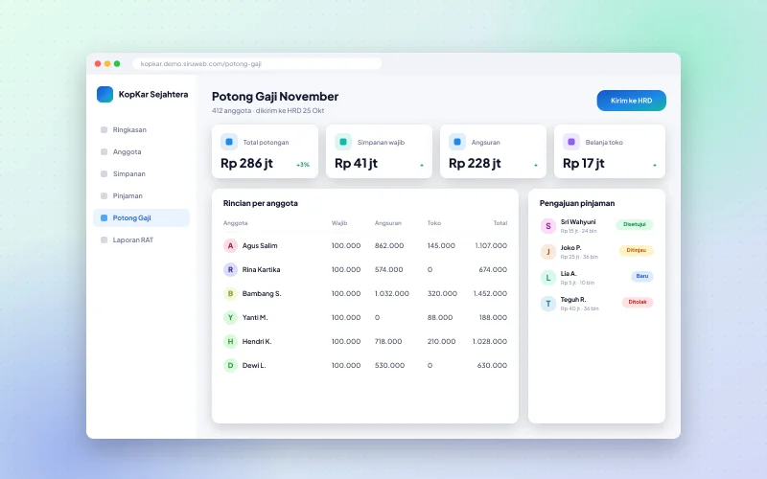
Task: Click the Simpanan wajib card icon
Action: (343, 142)
